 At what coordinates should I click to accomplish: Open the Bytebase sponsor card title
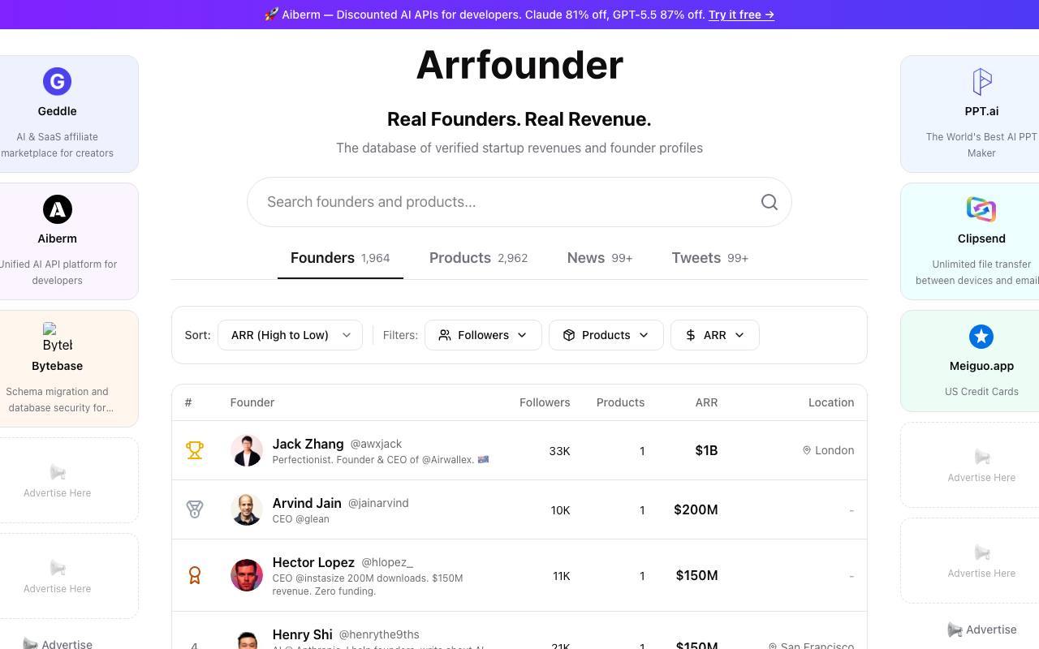[57, 366]
